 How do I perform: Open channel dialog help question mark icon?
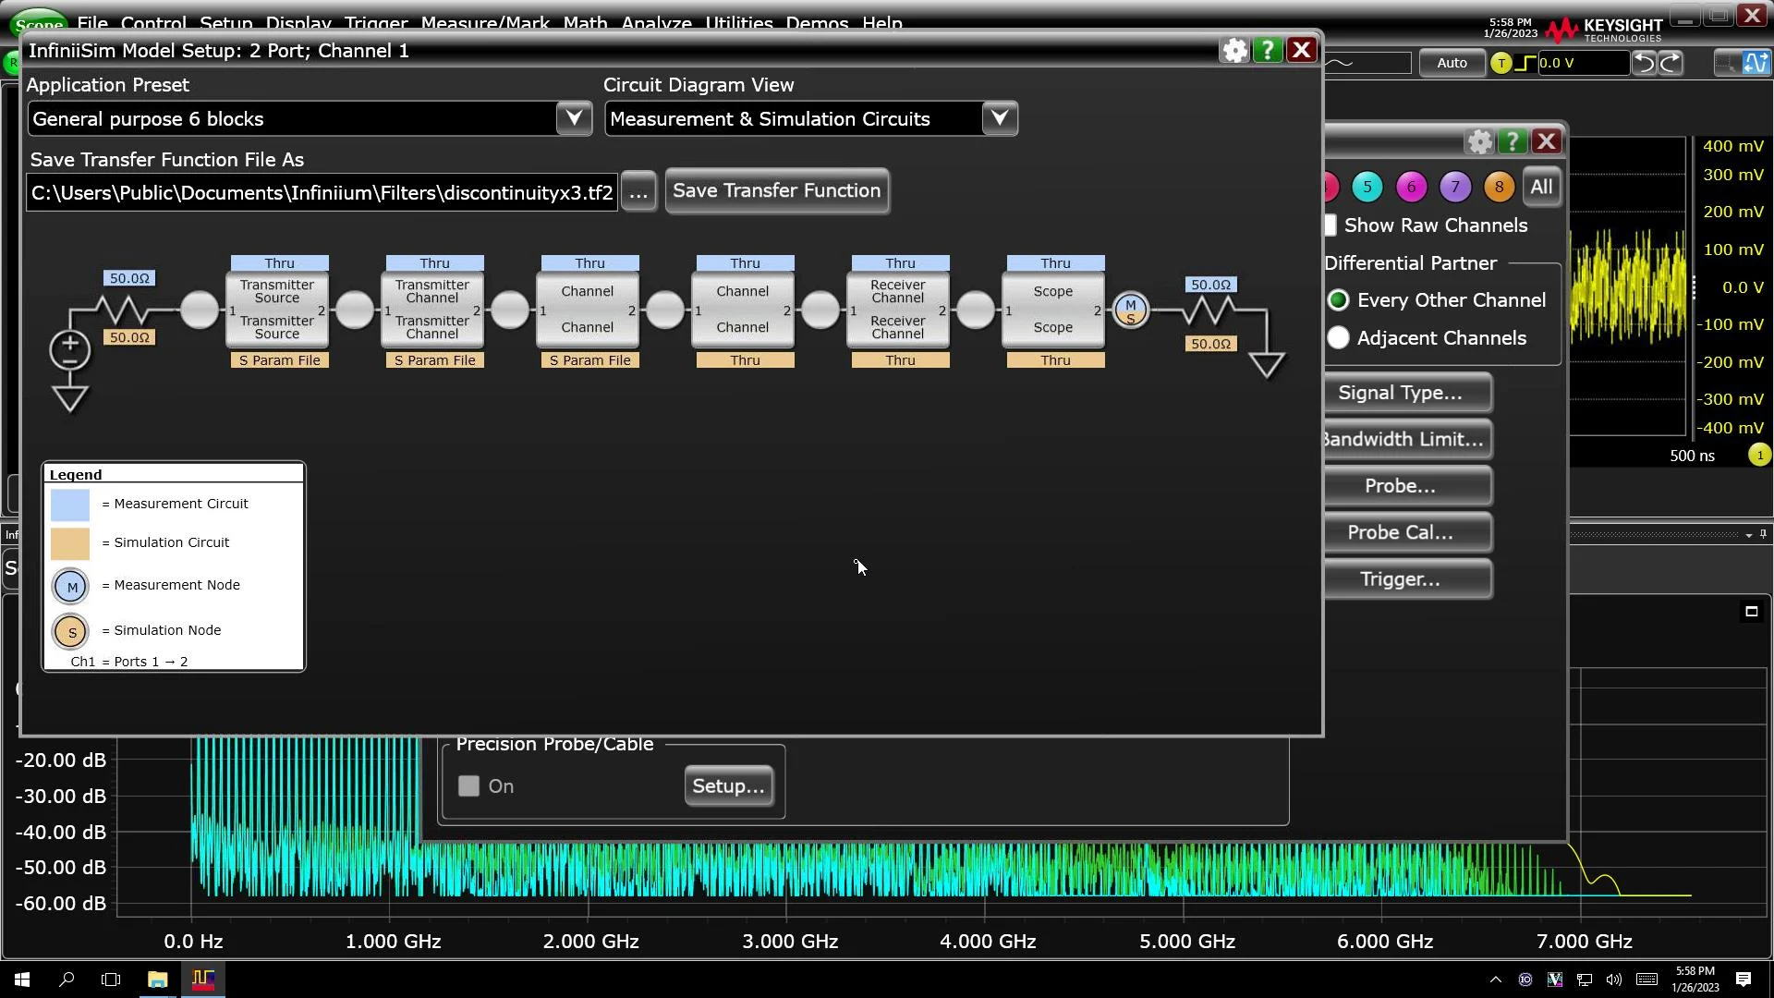pos(1513,142)
